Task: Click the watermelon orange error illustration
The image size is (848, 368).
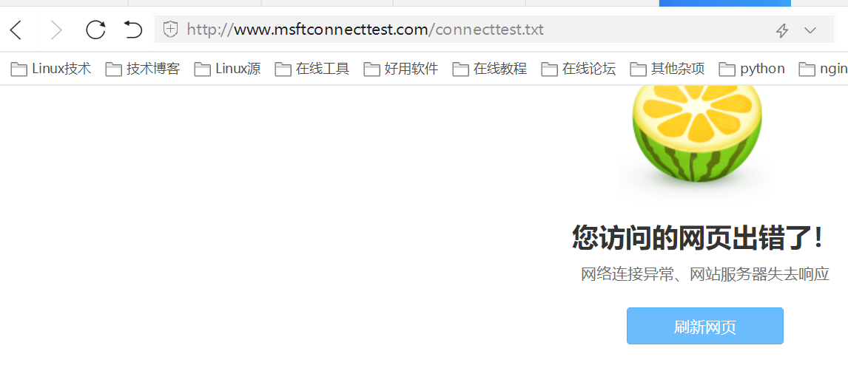Action: click(x=697, y=134)
